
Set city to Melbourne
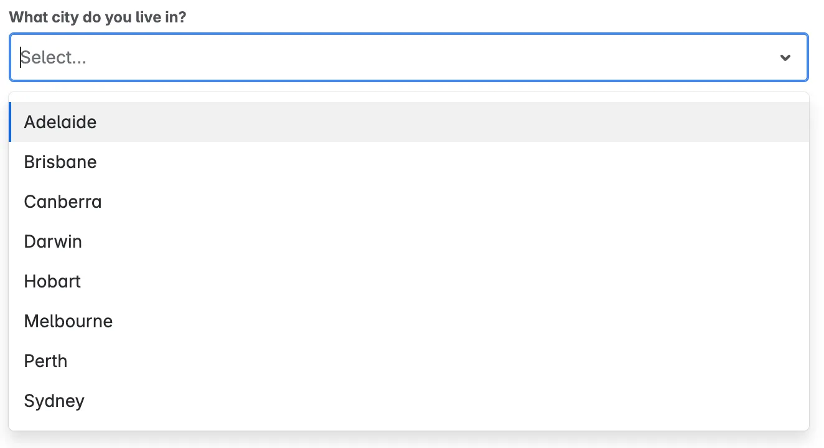coord(68,321)
